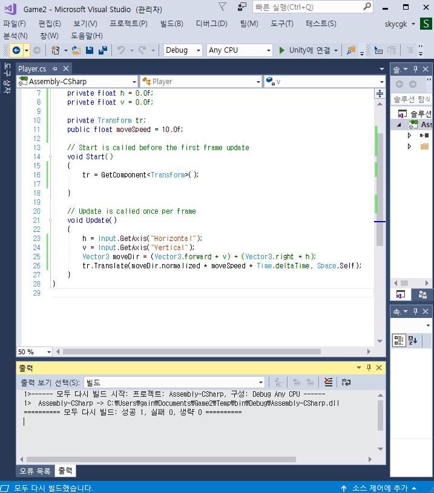The height and width of the screenshot is (493, 434).
Task: Select Categorized view in Properties panel
Action: pyautogui.click(x=399, y=340)
